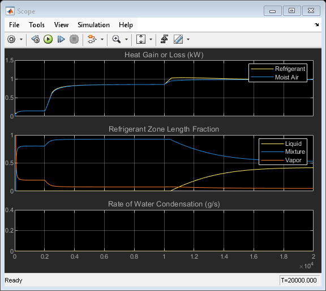Expand the zoom tool dropdown arrow

126,39
